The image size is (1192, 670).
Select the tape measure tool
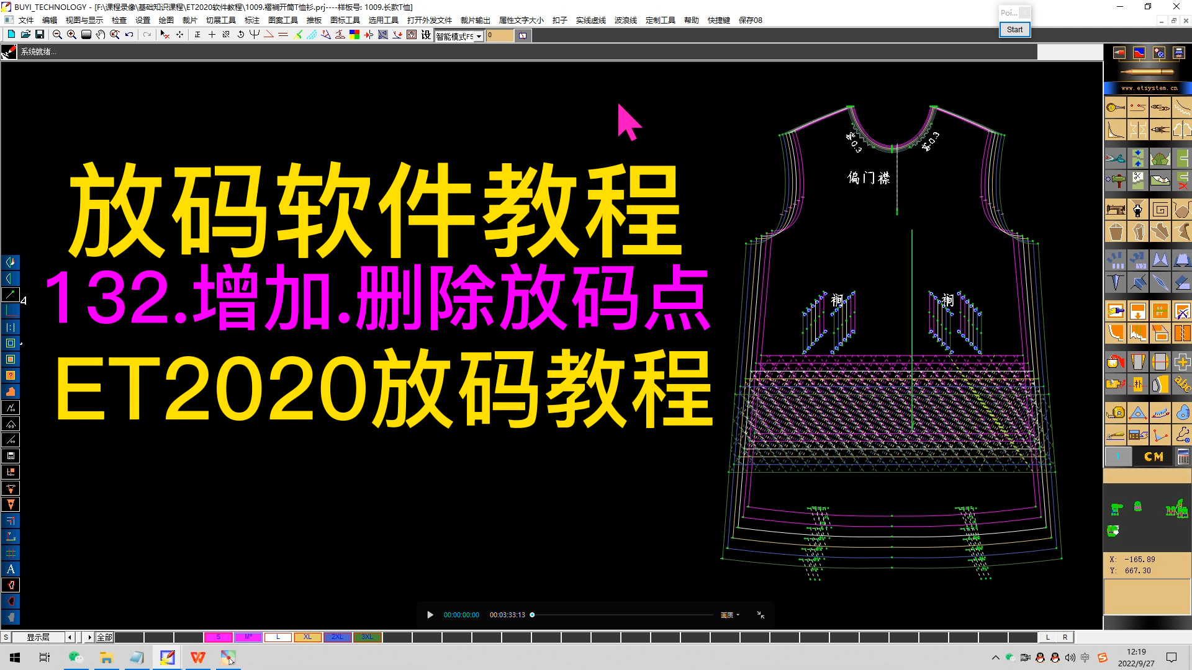[x=1115, y=413]
